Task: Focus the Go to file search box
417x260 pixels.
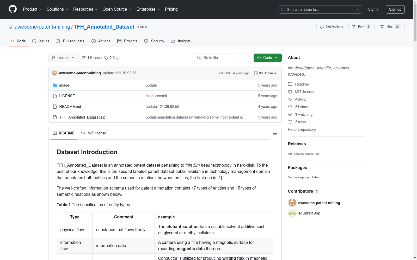Action: click(222, 58)
